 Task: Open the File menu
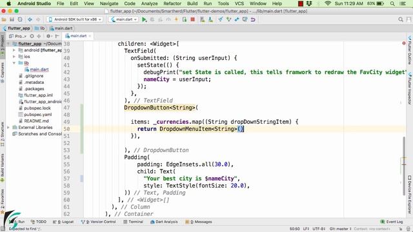(60, 4)
